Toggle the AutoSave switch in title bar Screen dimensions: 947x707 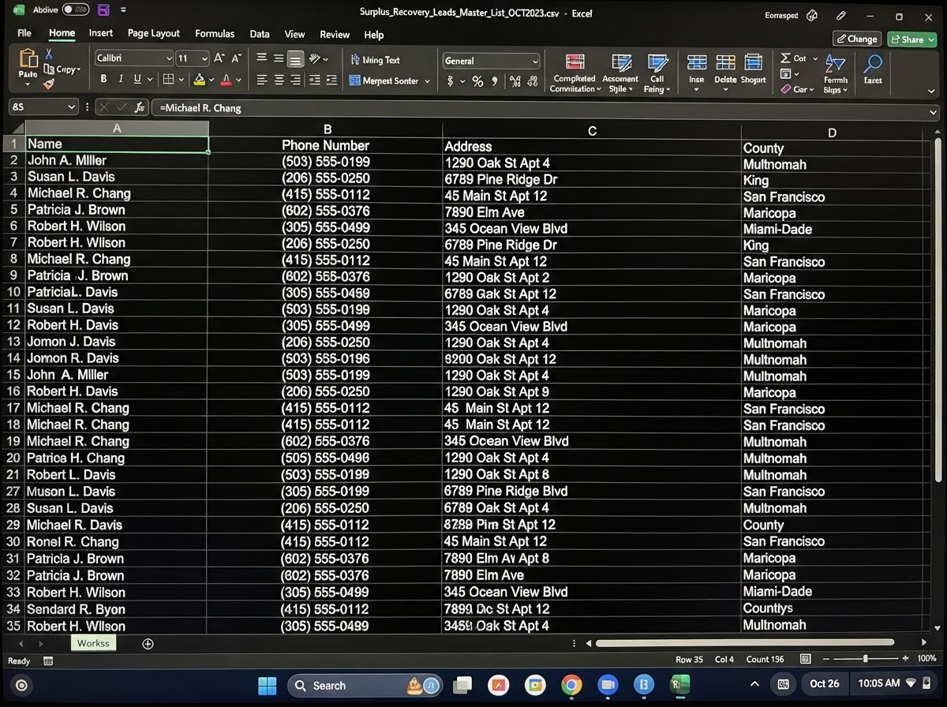76,10
